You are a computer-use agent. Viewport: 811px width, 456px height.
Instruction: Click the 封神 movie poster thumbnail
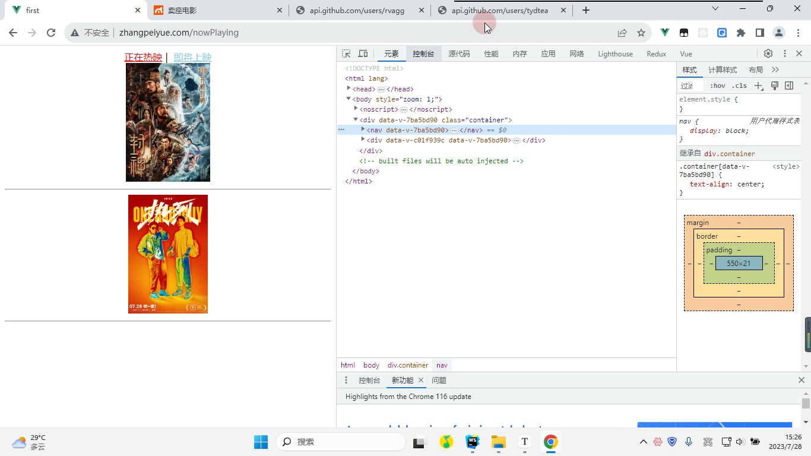click(x=168, y=122)
